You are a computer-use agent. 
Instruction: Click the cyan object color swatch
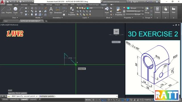(128, 8)
